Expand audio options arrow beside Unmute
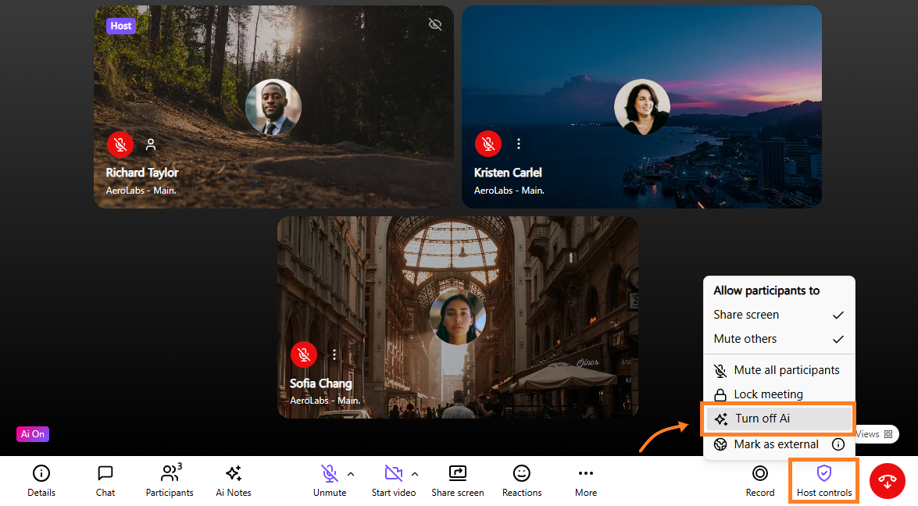Image resolution: width=918 pixels, height=506 pixels. [351, 474]
